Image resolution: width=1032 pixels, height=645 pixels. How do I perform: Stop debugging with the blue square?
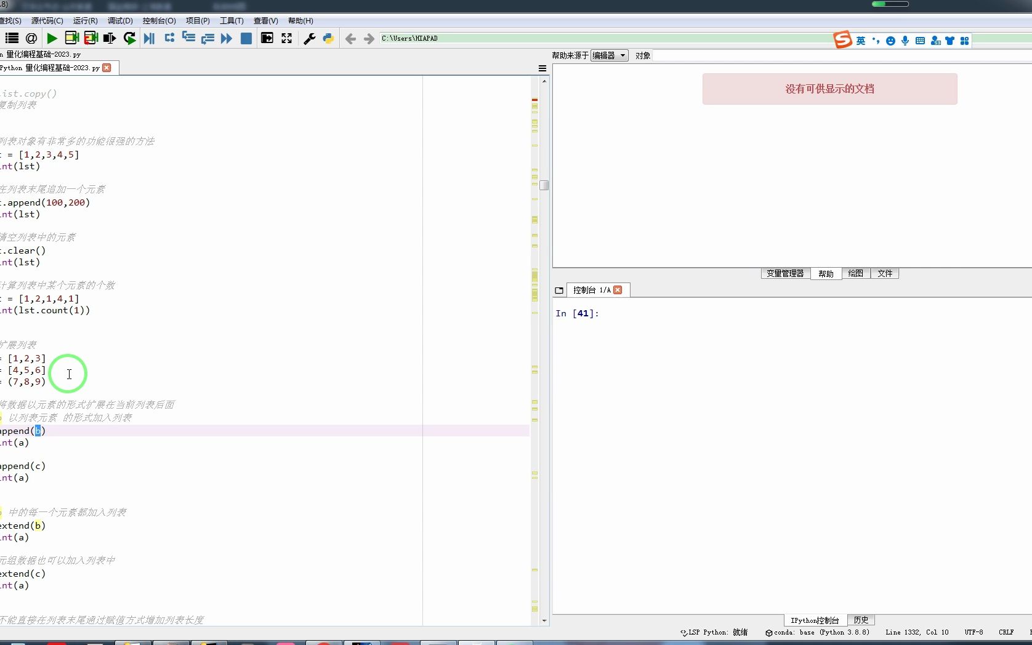[246, 38]
